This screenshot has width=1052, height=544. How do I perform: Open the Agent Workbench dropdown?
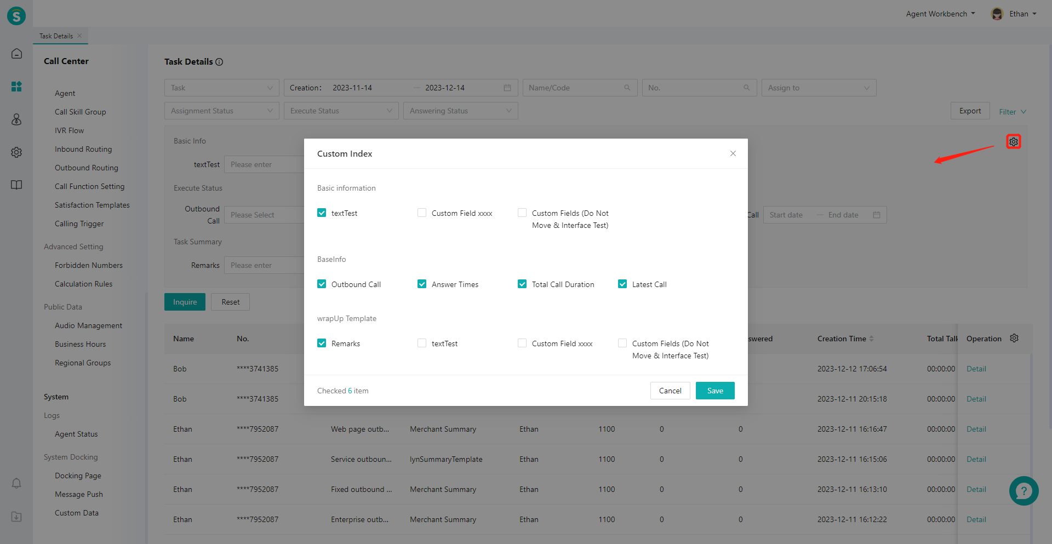(x=941, y=14)
